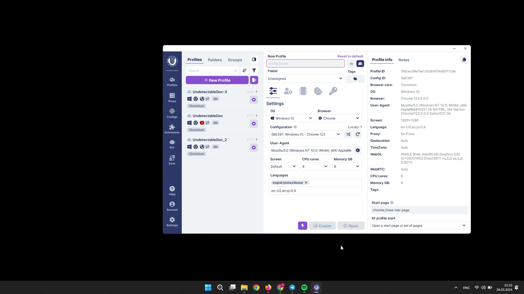The width and height of the screenshot is (524, 294).
Task: Open the Browser Chrome dropdown
Action: coord(339,118)
